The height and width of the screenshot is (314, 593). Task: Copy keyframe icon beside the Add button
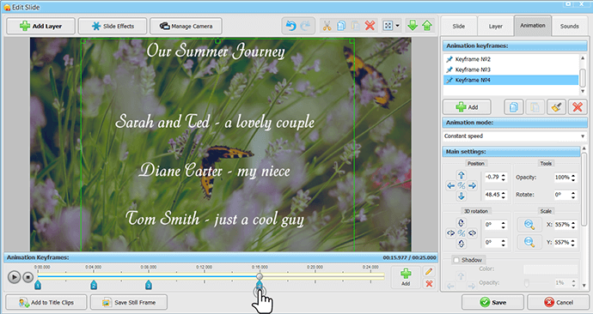[x=514, y=107]
